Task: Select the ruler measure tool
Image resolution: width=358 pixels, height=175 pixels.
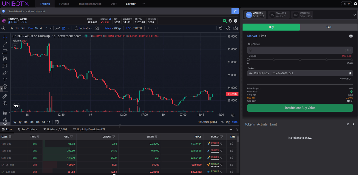Action: coord(5,96)
